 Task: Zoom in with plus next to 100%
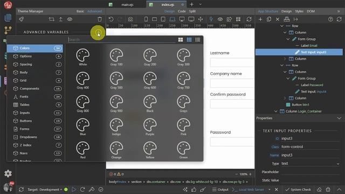tap(250, 174)
